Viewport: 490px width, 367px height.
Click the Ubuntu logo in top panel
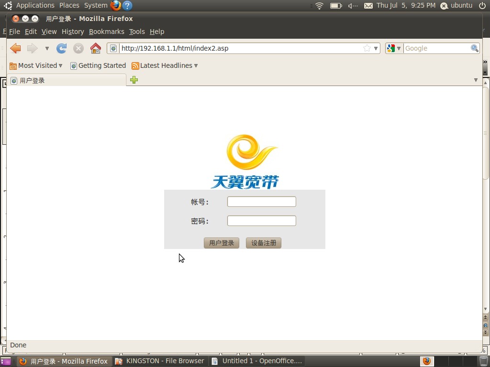pyautogui.click(x=8, y=5)
